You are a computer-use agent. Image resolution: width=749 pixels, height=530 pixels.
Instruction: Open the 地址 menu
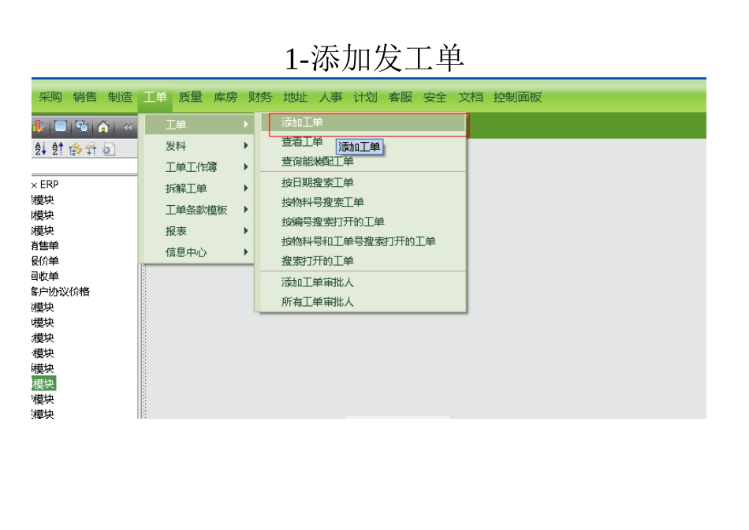(x=295, y=97)
